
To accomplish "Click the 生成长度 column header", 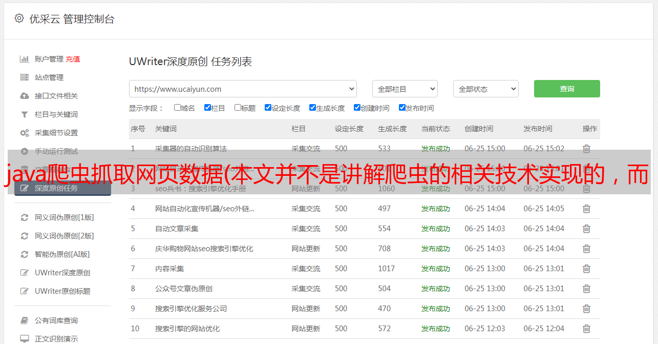I will [x=392, y=129].
